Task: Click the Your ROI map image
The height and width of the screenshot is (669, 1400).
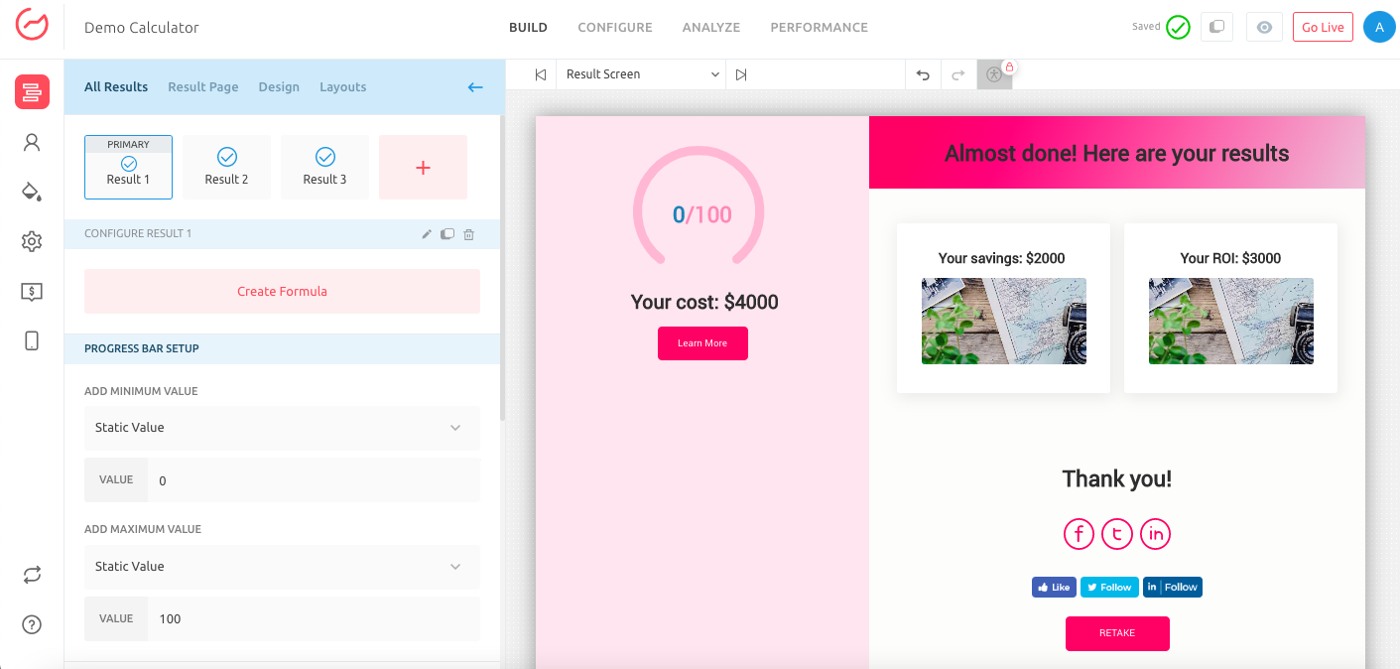Action: coord(1231,321)
